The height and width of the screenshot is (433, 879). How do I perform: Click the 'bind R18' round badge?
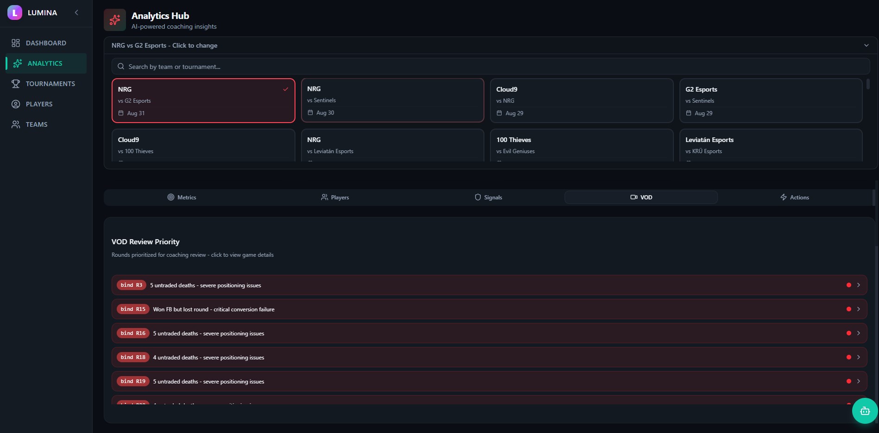point(133,357)
